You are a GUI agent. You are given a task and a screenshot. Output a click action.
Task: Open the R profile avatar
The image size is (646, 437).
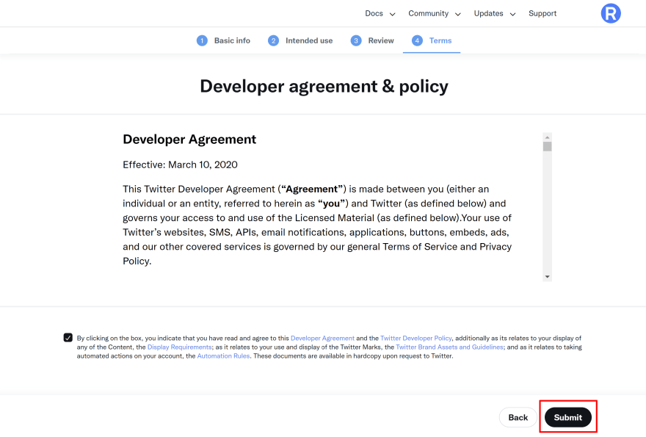tap(611, 14)
